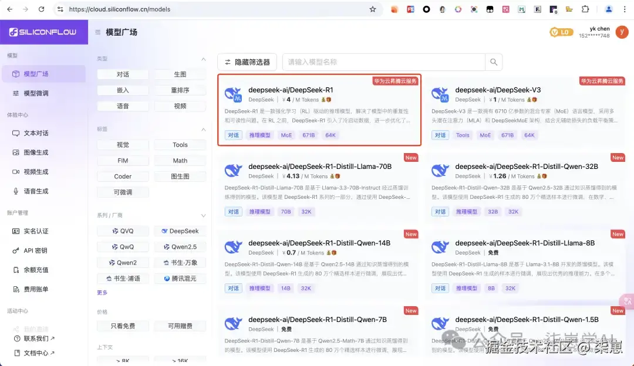Image resolution: width=634 pixels, height=366 pixels.
Task: Collapse the 标签 filter section
Action: [x=203, y=129]
